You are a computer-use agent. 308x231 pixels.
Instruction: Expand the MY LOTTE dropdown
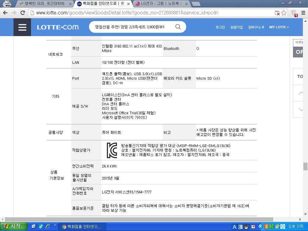(x=279, y=27)
